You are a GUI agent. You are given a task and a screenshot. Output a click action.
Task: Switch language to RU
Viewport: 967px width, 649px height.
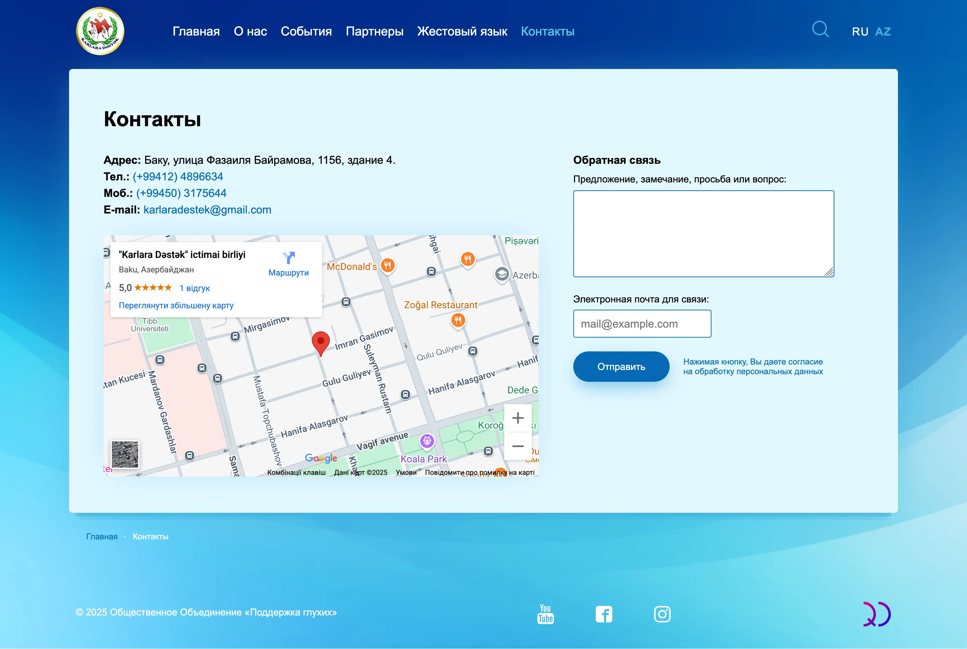pos(860,31)
